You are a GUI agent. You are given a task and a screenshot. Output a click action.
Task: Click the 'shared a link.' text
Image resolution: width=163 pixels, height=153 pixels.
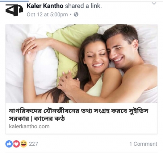click(83, 6)
